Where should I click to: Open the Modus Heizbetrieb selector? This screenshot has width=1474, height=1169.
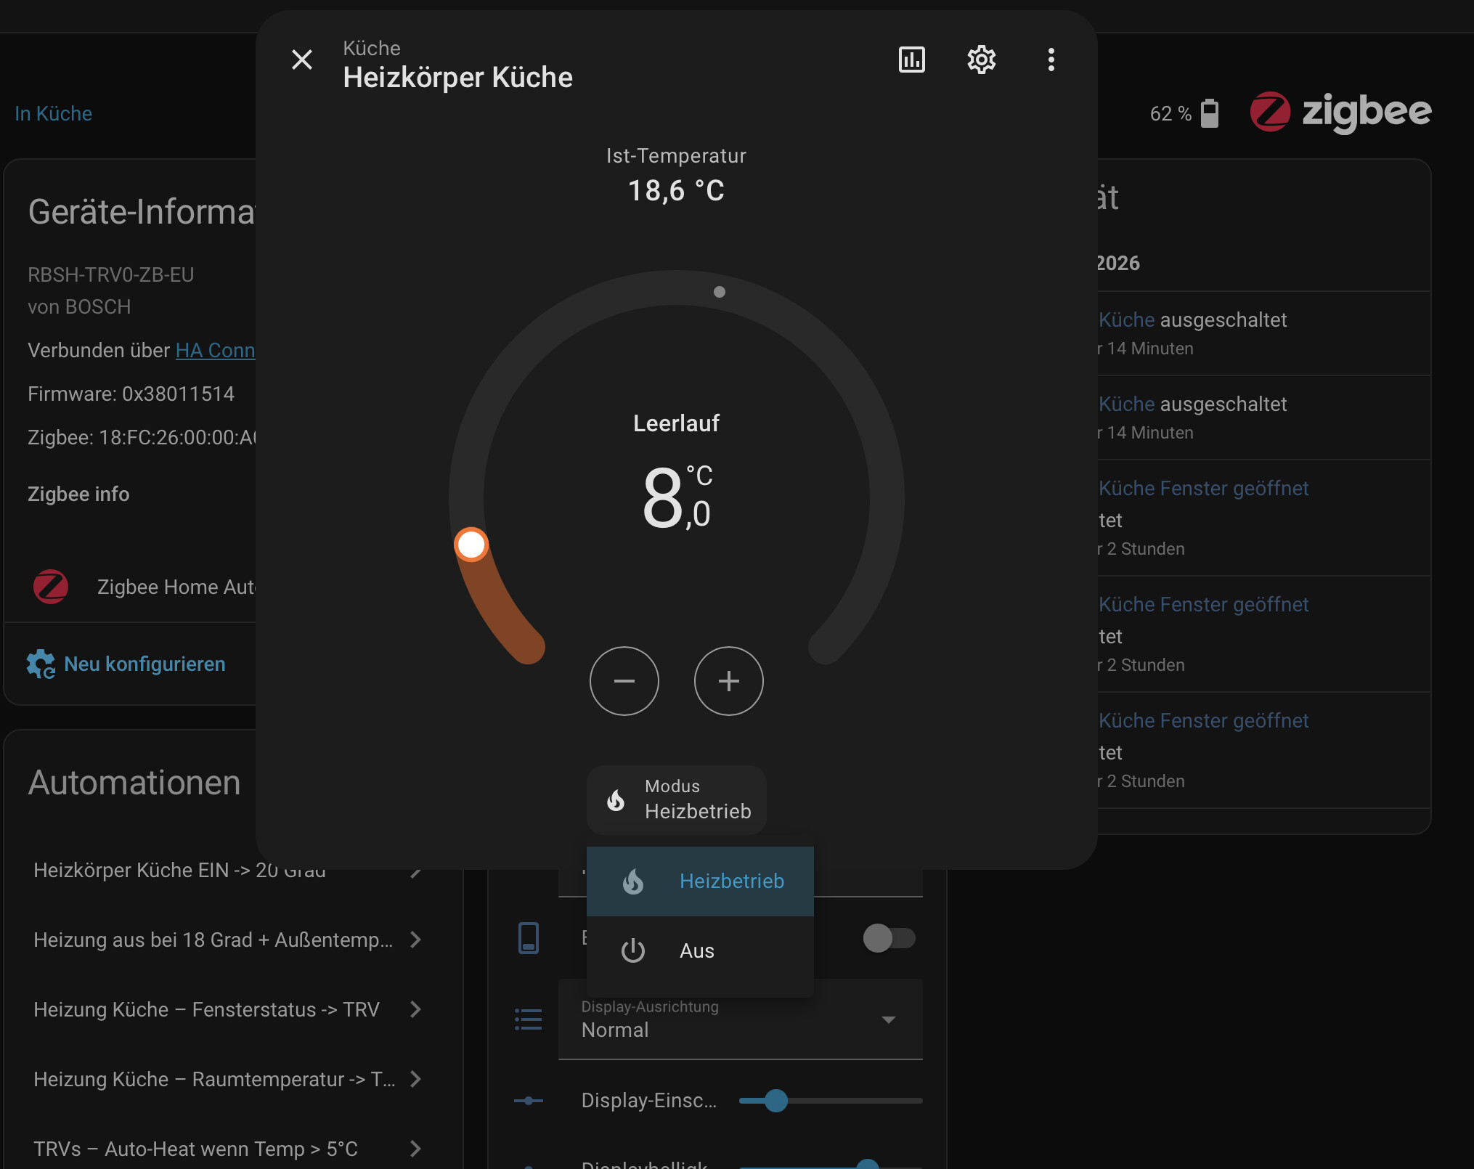677,799
